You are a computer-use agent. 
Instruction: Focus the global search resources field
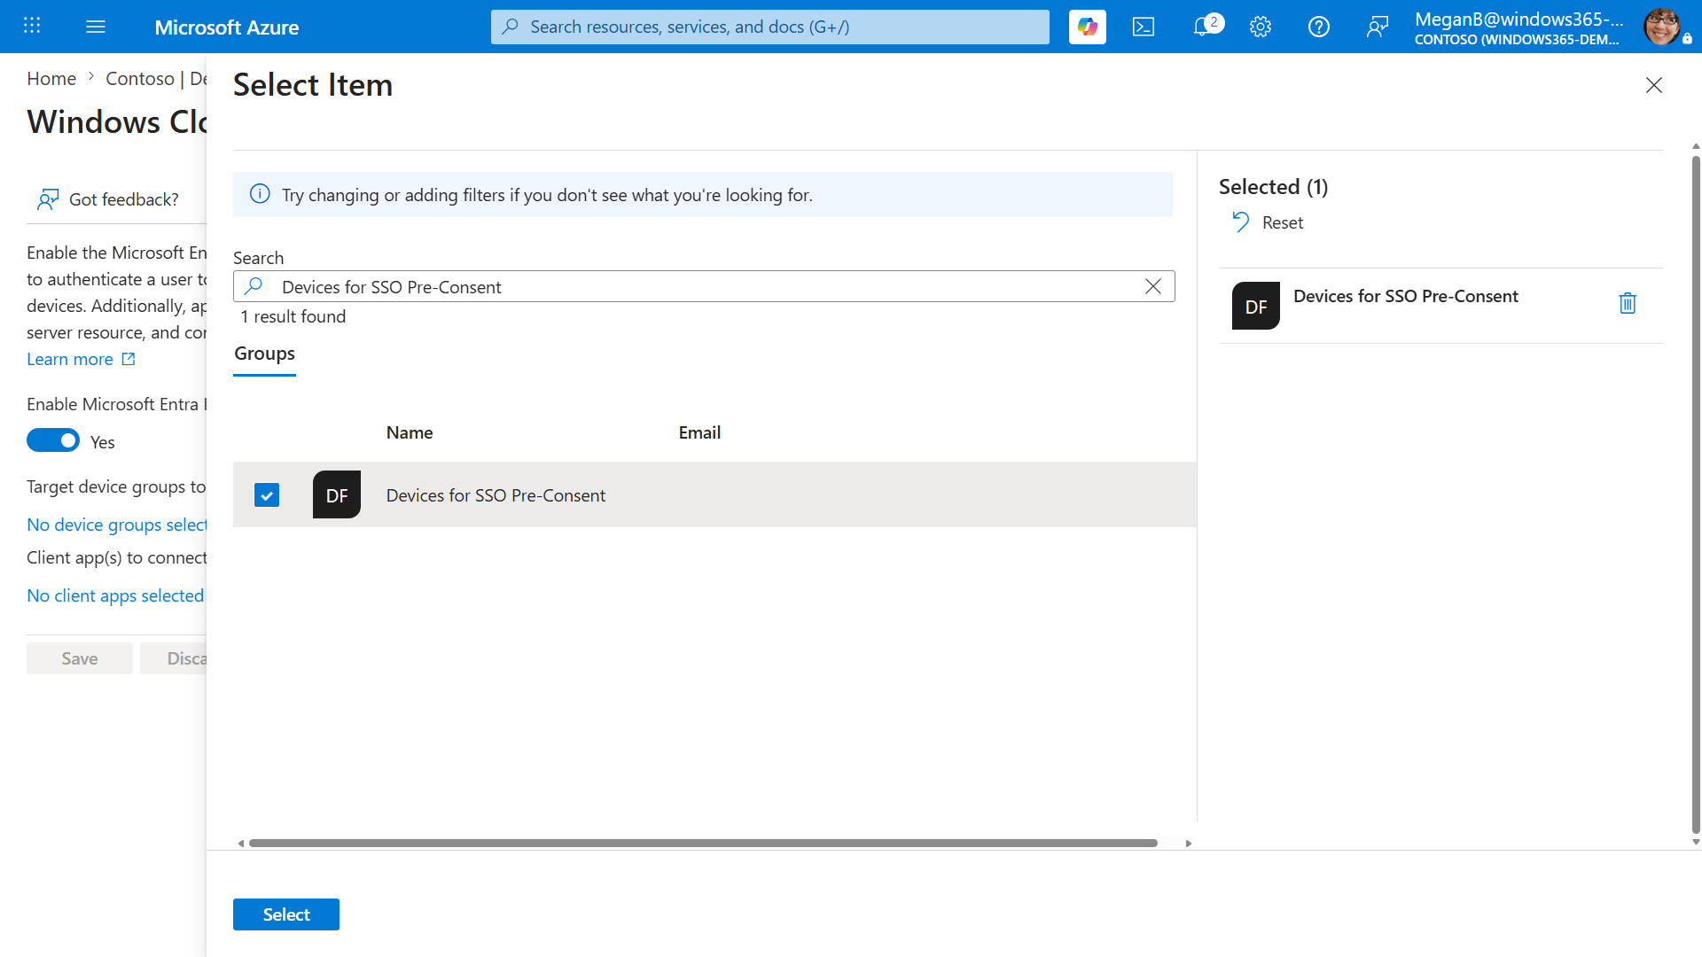coord(770,27)
